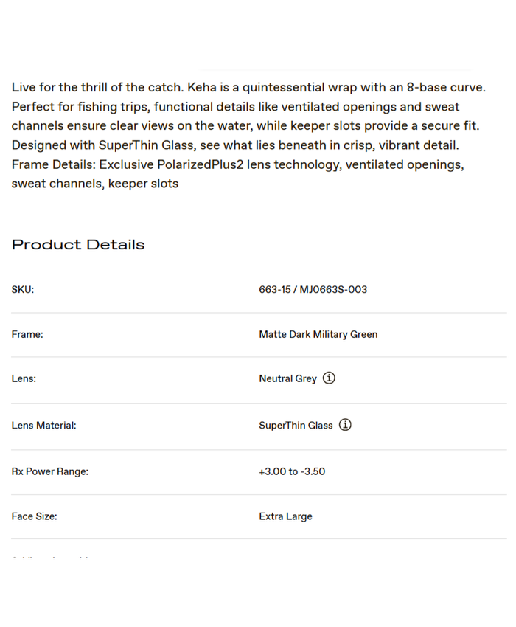Viewport: 516px width, 627px height.
Task: Click the Rx power range +3.00 to -3.50
Action: [292, 471]
